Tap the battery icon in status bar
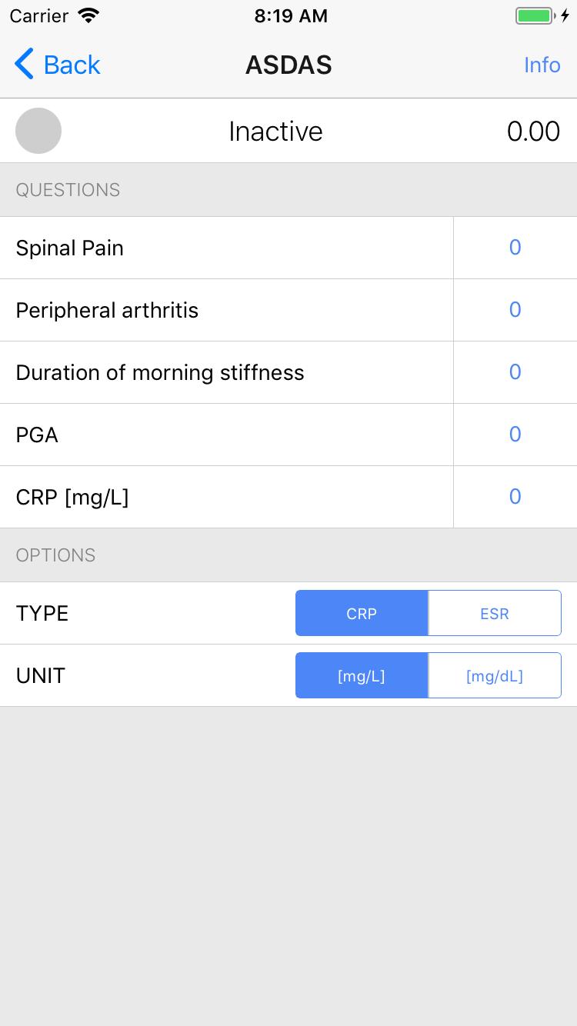Viewport: 577px width, 1026px height. (x=535, y=15)
